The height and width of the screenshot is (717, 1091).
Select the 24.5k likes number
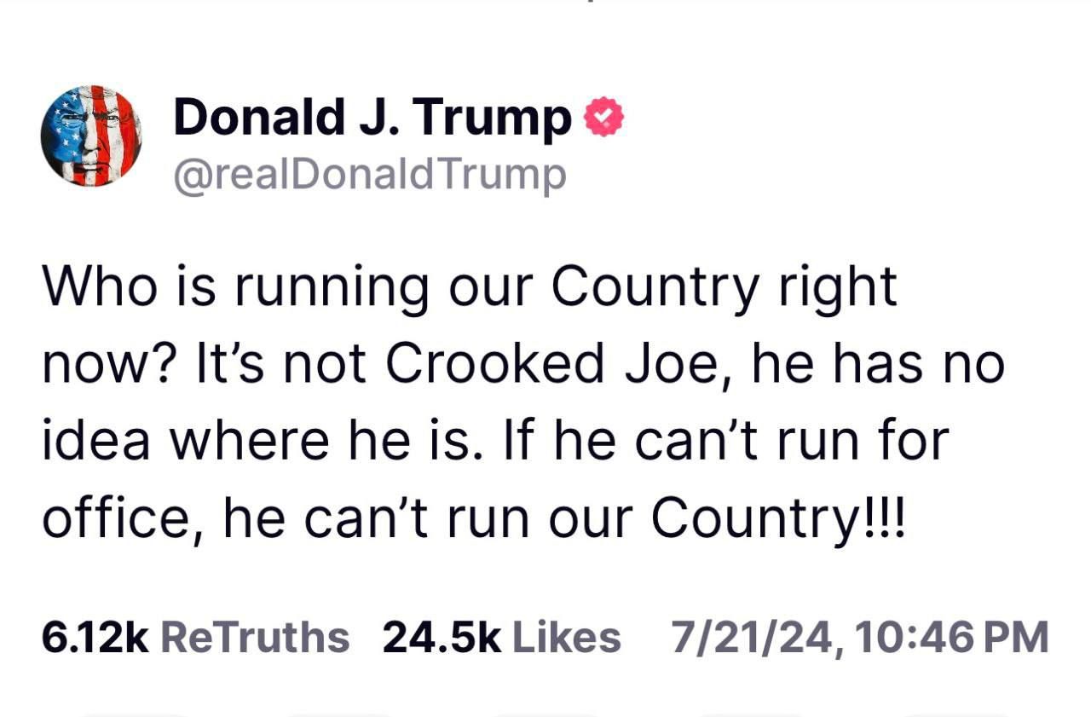(442, 637)
